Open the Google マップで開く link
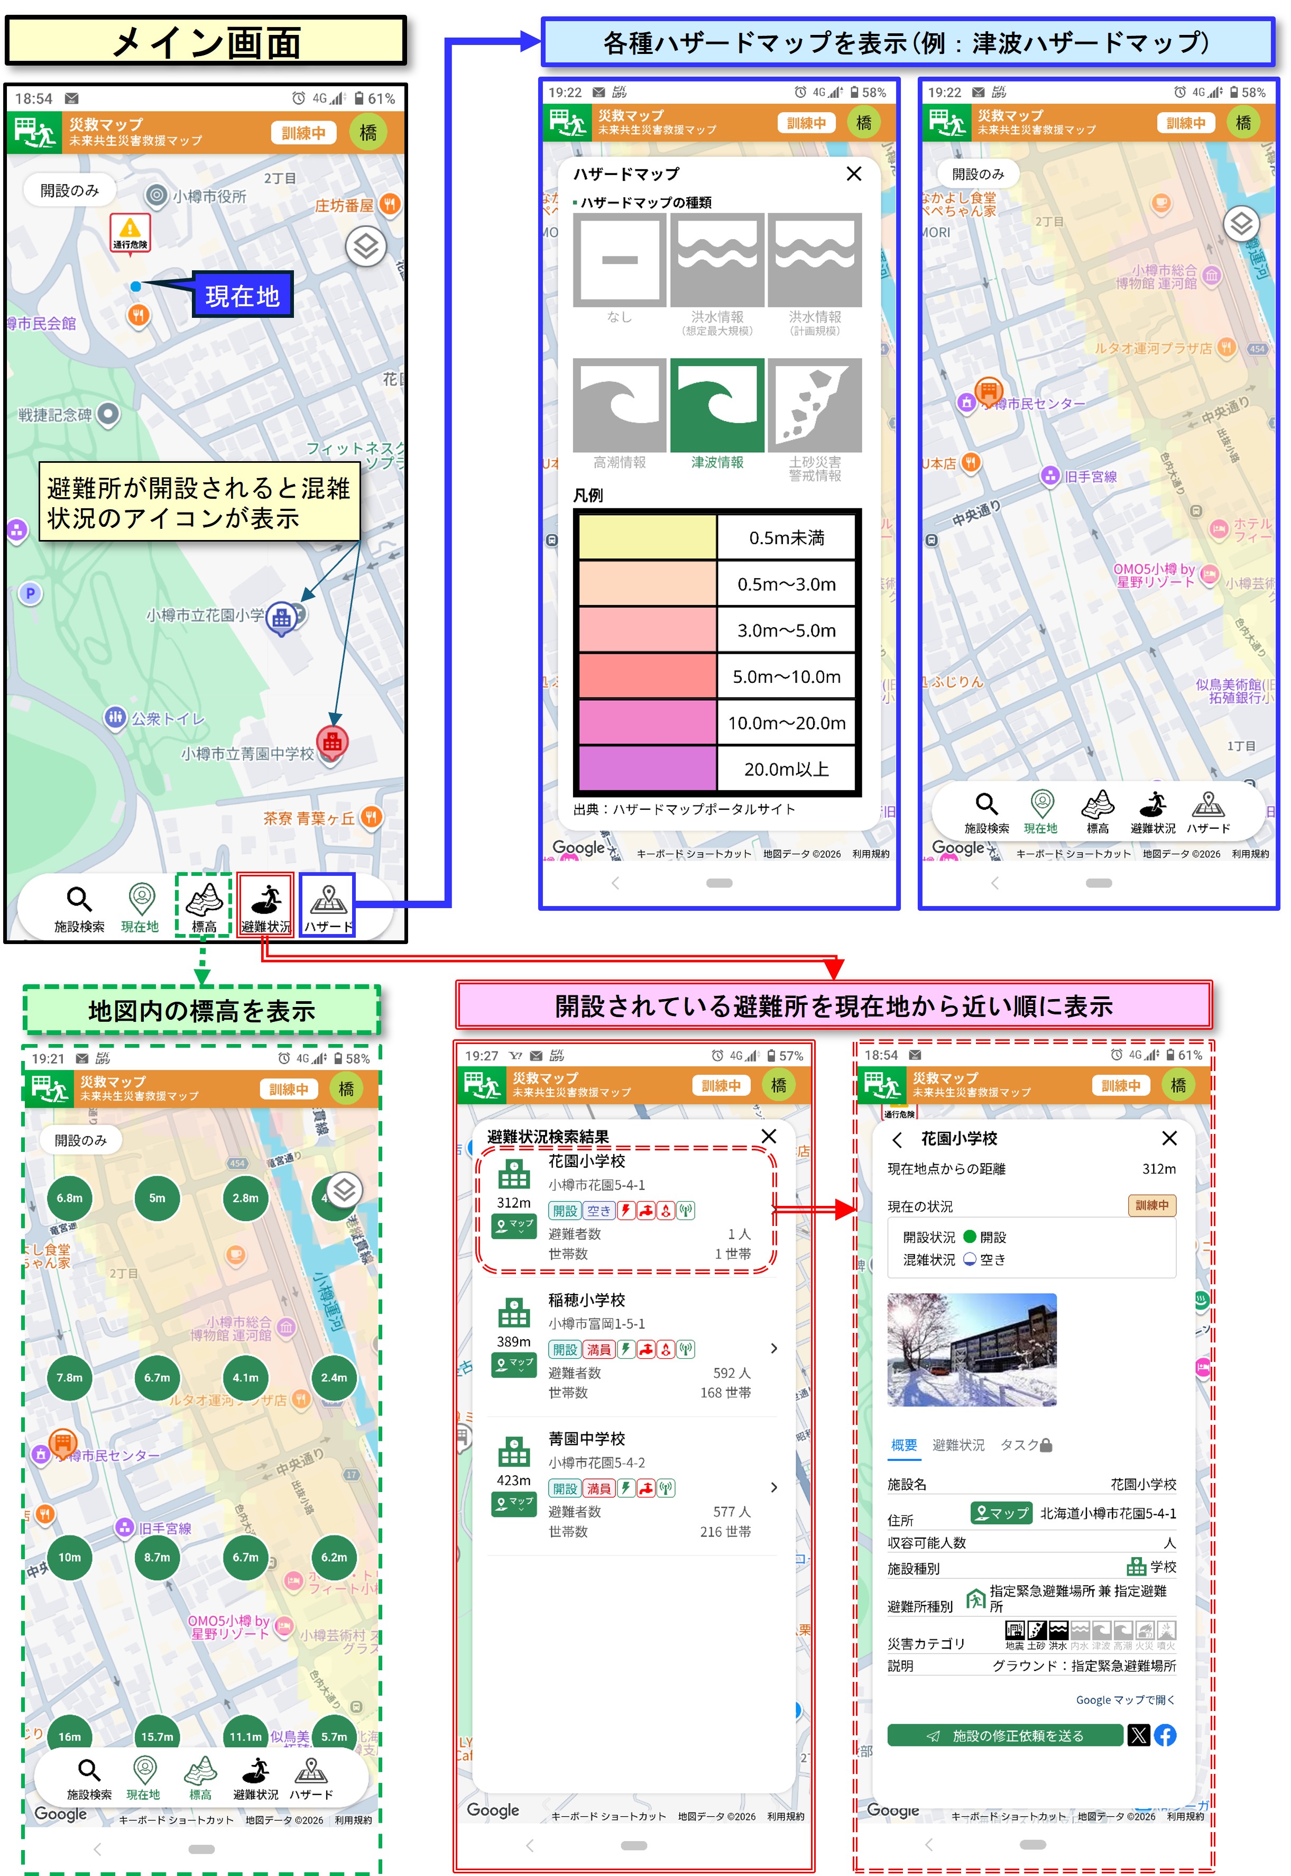 pyautogui.click(x=1125, y=1699)
